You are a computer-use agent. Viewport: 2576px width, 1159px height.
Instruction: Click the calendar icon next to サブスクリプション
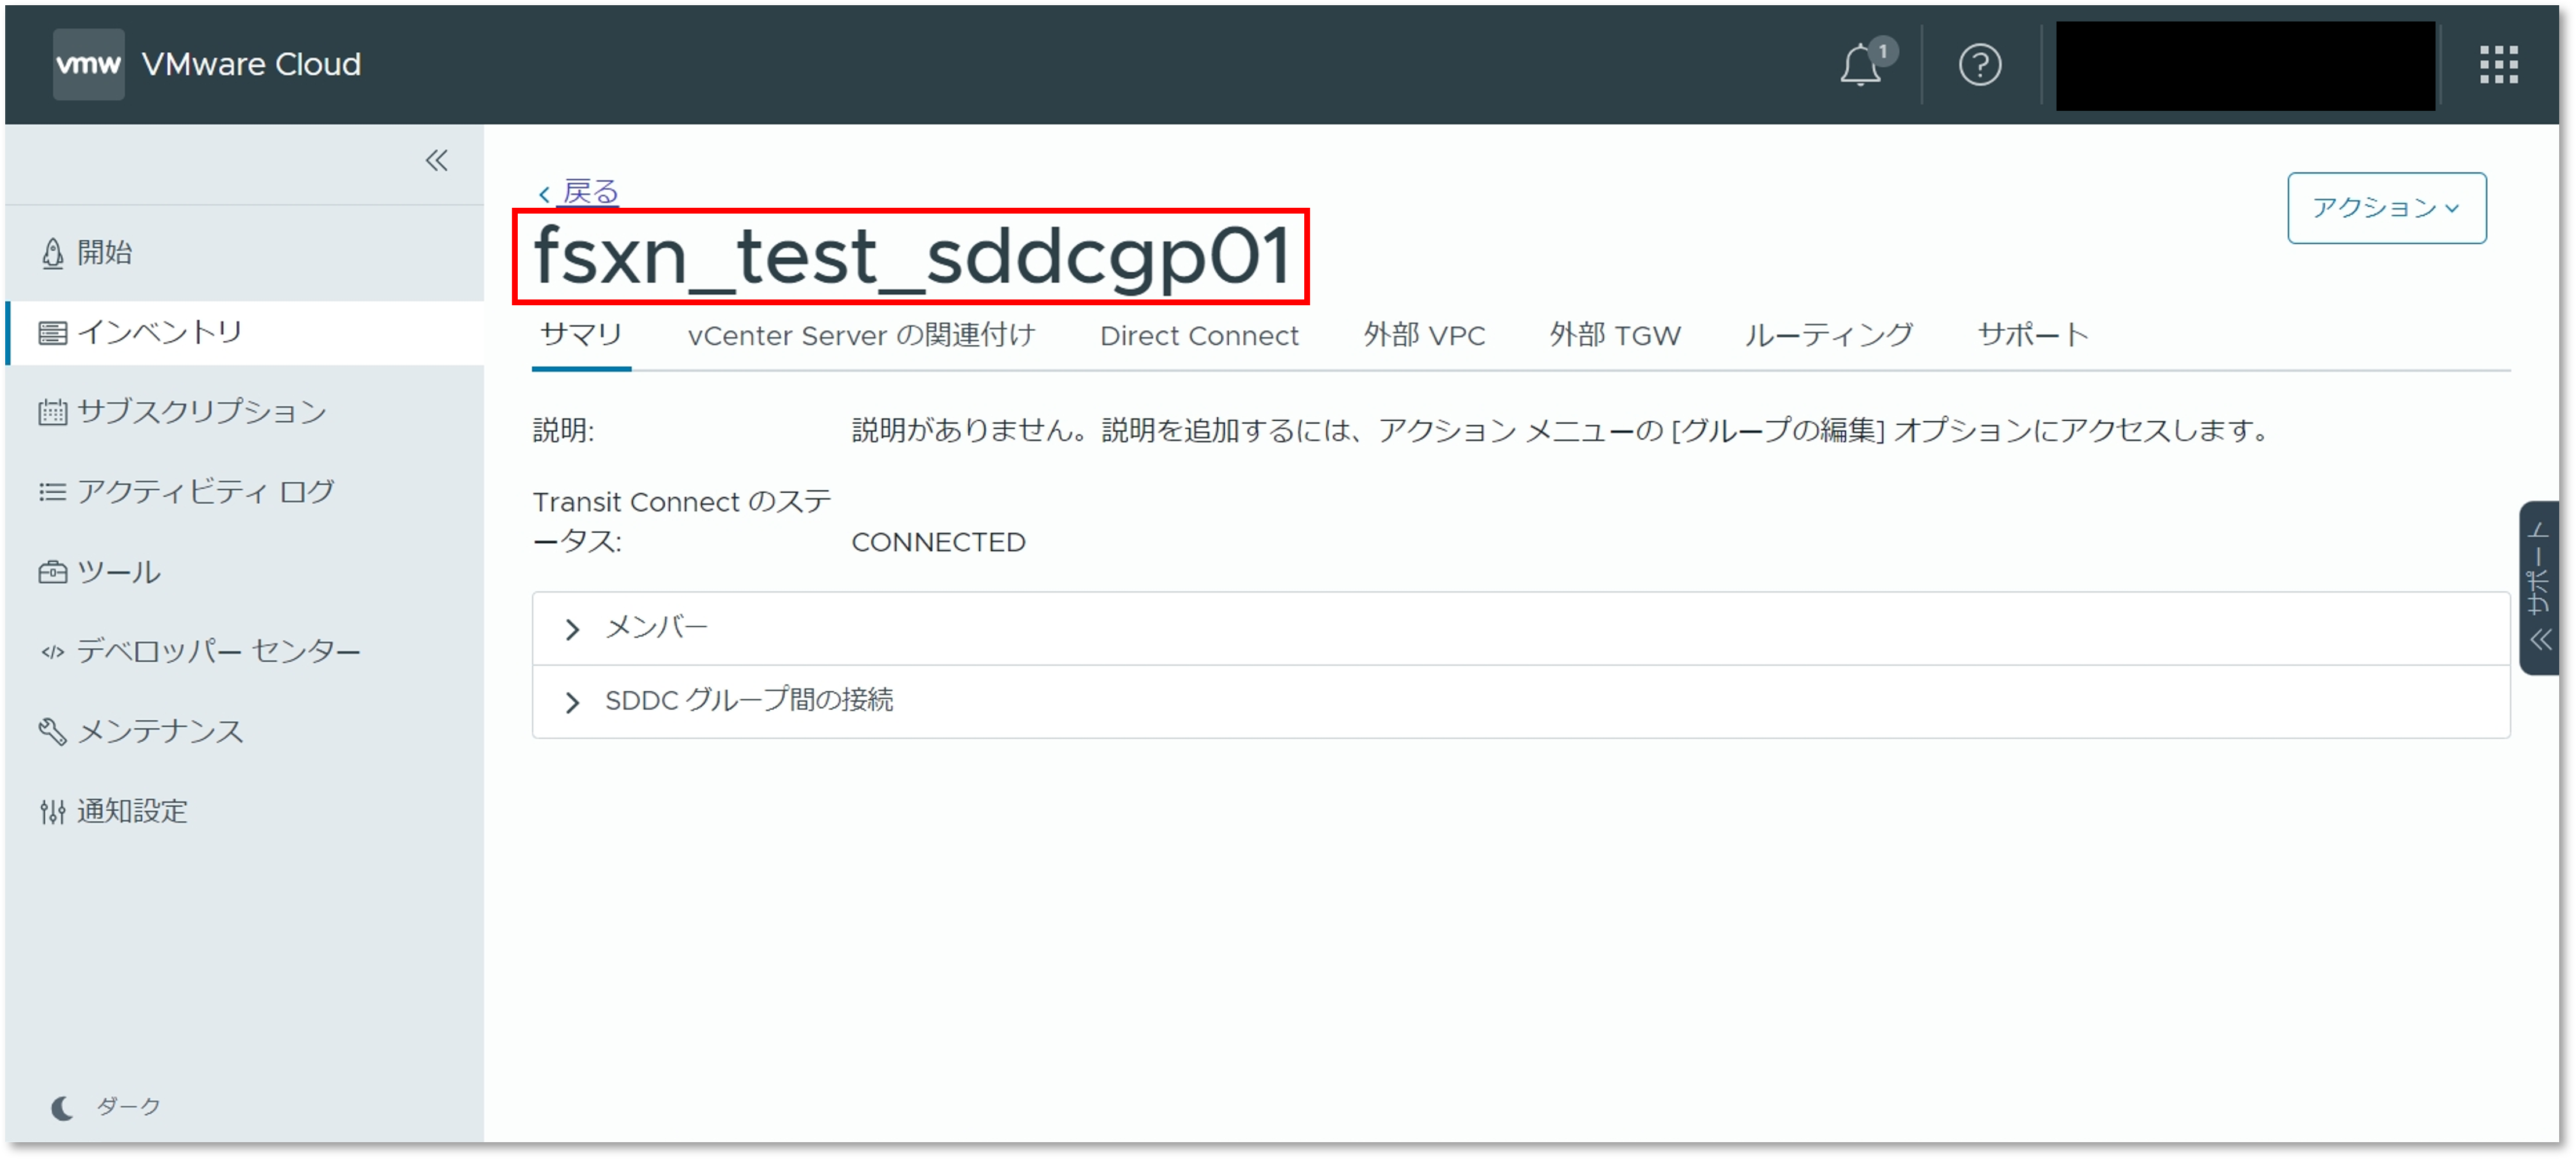(52, 412)
